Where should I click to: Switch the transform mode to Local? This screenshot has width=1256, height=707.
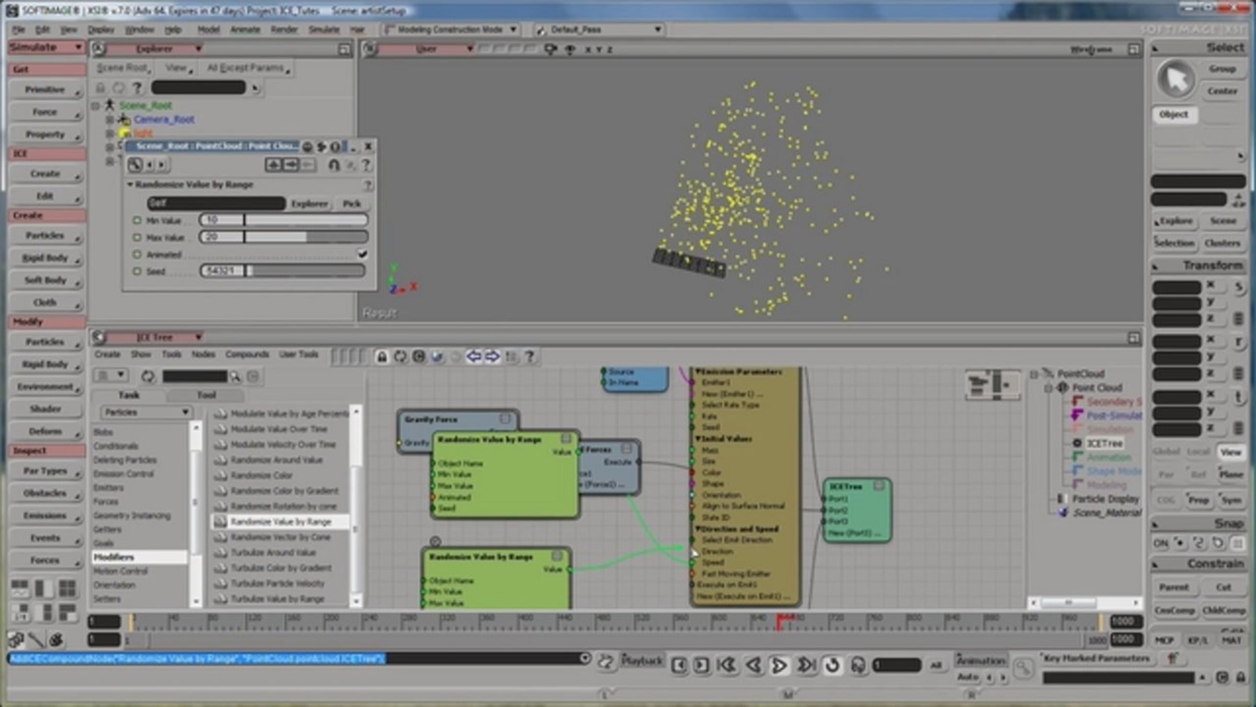click(x=1198, y=451)
